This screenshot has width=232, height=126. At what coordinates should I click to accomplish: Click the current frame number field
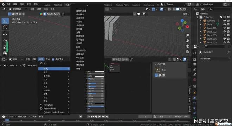coord(145,117)
